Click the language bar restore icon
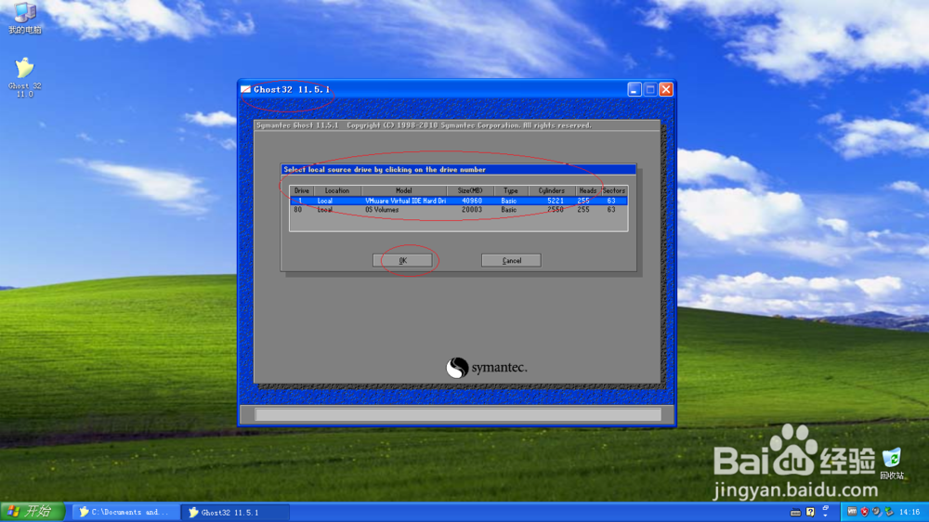 [x=825, y=508]
